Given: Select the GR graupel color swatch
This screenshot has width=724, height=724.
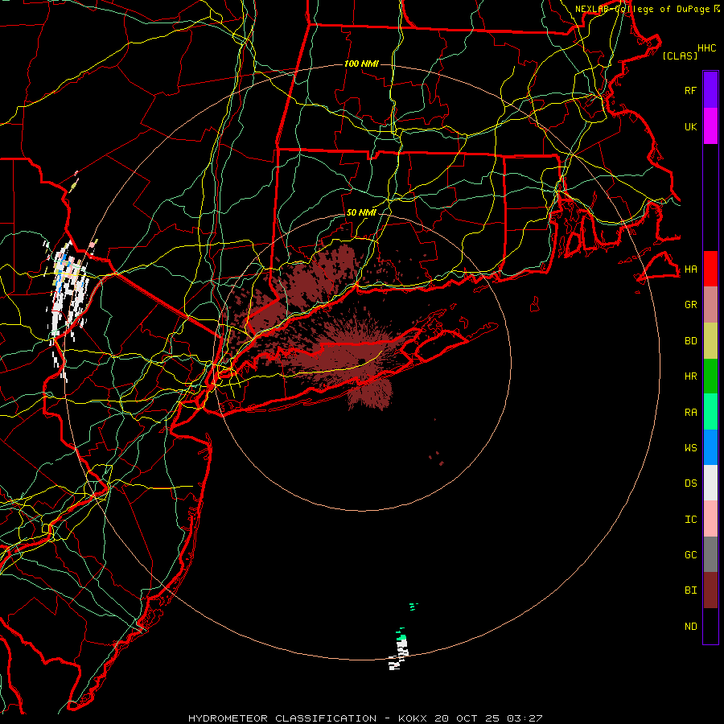Looking at the screenshot, I should click(x=710, y=304).
